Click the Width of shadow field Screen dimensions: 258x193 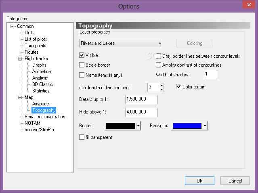pyautogui.click(x=210, y=74)
